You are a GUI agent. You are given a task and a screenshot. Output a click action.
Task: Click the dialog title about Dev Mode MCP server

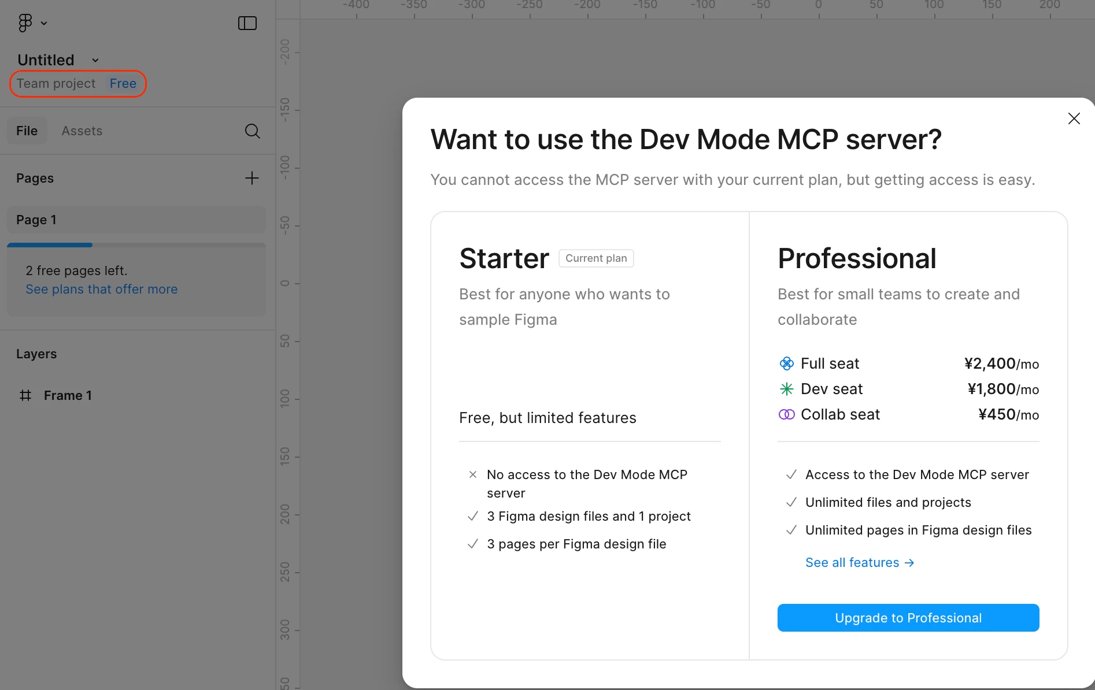point(686,139)
